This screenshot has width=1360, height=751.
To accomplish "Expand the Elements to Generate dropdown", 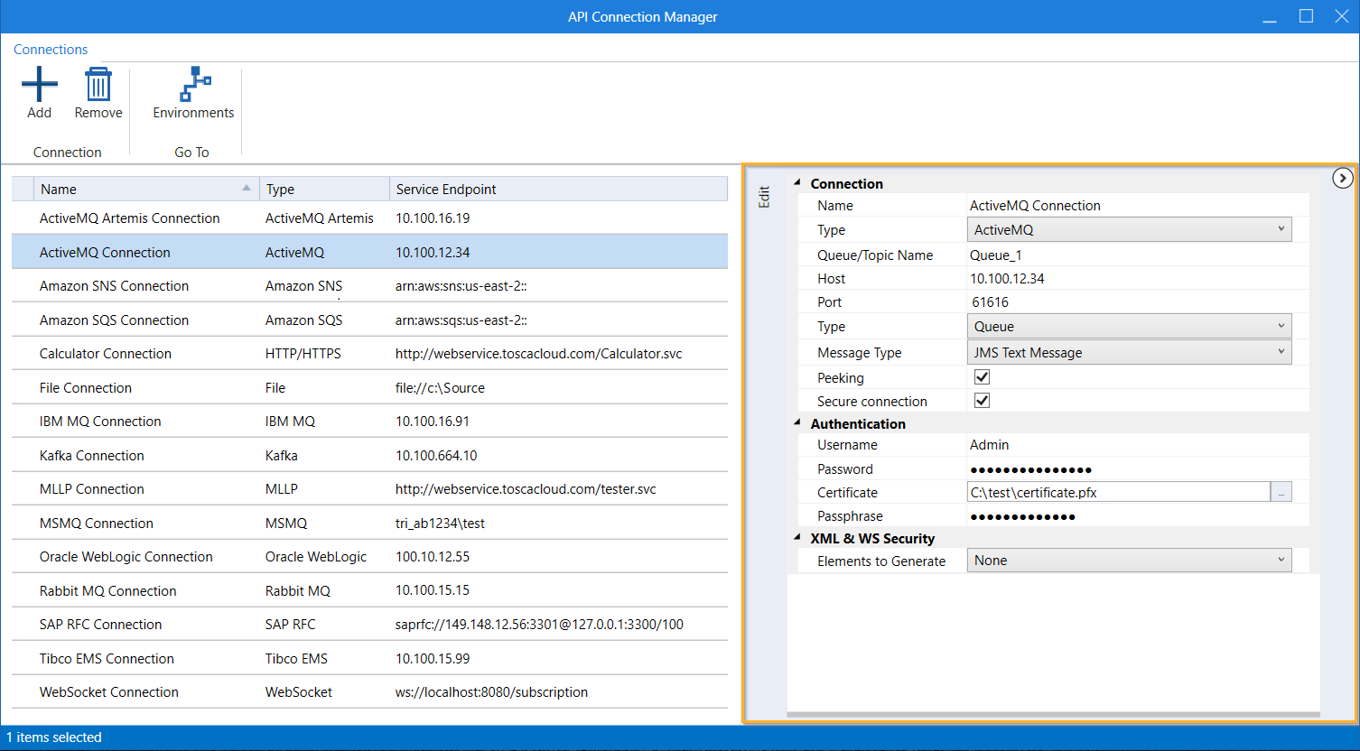I will coord(1129,561).
